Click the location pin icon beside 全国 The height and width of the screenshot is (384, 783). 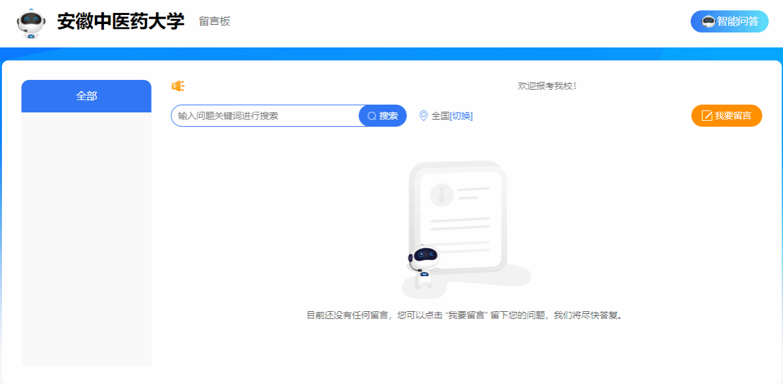coord(423,116)
